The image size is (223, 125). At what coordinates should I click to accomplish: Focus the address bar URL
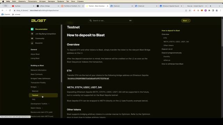[x=44, y=10]
